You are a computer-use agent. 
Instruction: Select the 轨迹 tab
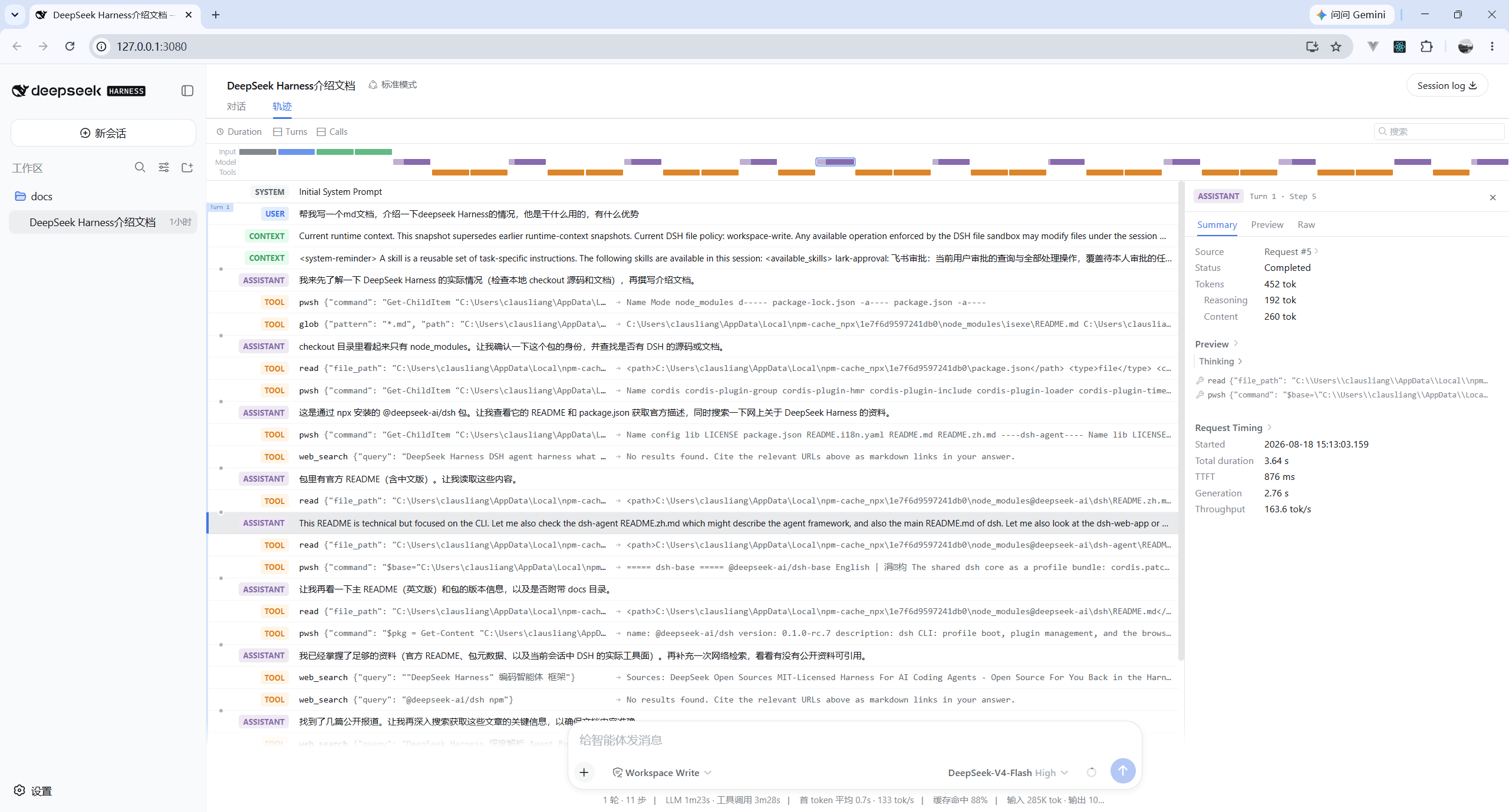(x=282, y=107)
